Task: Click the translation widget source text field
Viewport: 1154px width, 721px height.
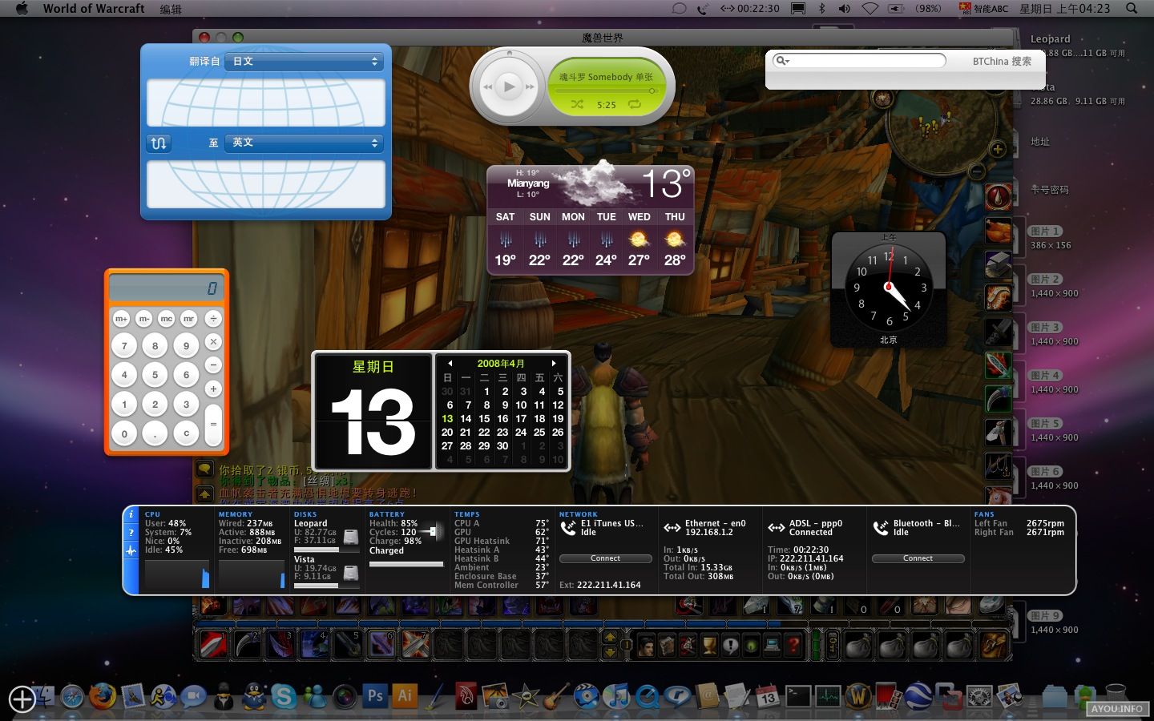Action: (x=266, y=102)
